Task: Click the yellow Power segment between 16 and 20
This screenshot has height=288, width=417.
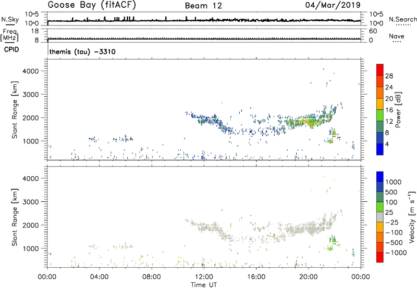Action: tap(380, 103)
